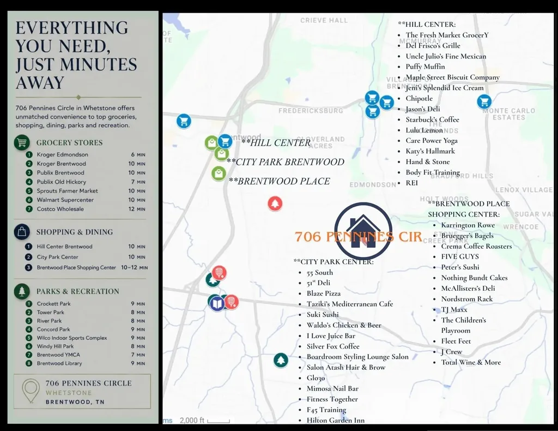The image size is (558, 431).
Task: Click the lowest of three clustered blue cart markers
Action: 373,111
